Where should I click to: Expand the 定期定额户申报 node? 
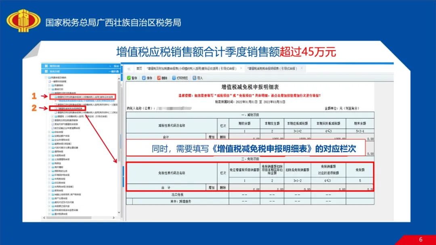[49, 136]
